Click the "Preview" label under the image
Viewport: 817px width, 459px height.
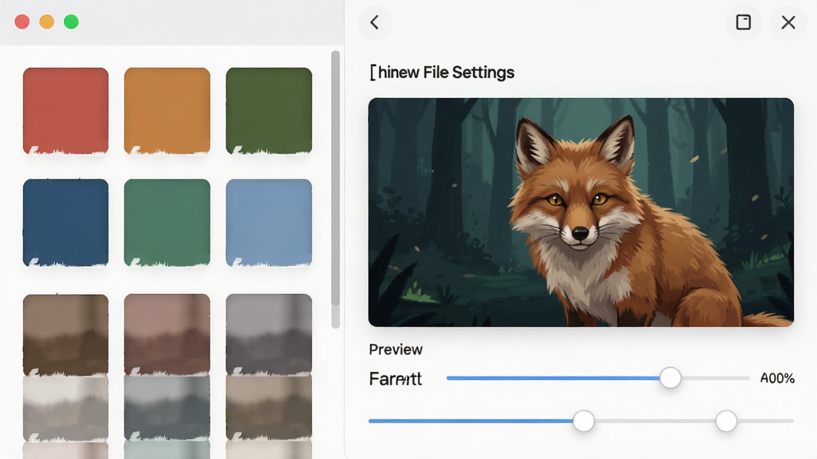coord(396,349)
